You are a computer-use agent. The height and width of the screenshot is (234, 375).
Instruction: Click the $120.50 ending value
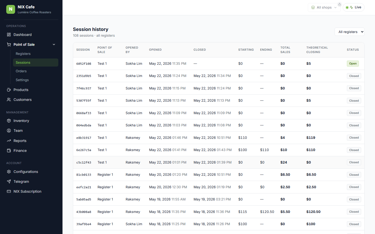(267, 212)
